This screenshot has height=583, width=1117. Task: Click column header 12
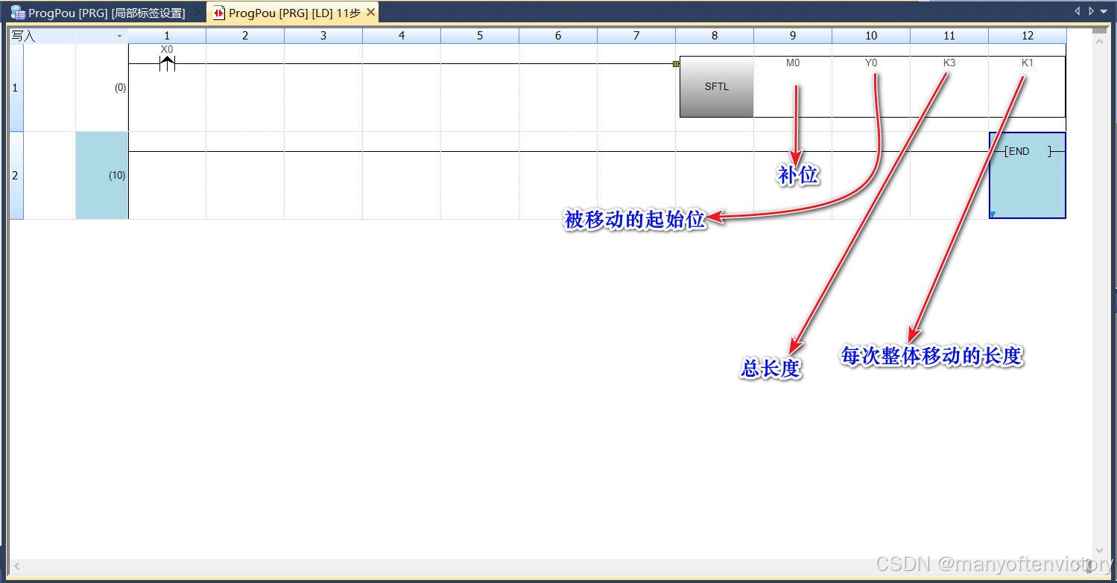(x=1028, y=36)
